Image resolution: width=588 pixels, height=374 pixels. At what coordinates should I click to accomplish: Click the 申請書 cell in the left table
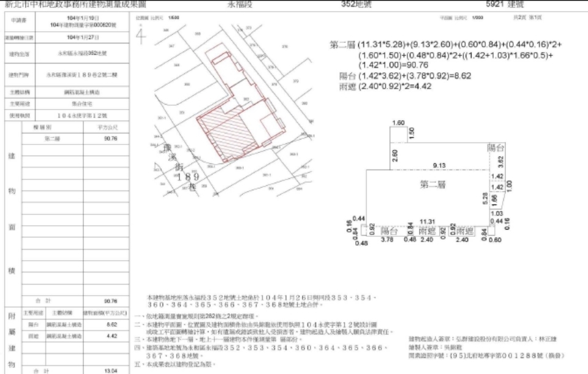click(x=18, y=21)
